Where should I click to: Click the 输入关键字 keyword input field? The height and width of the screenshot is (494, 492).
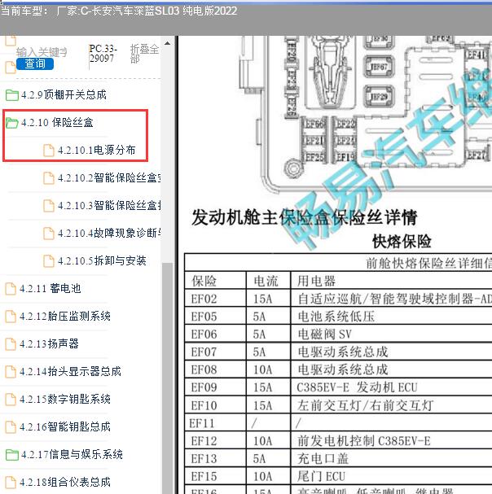coord(42,51)
